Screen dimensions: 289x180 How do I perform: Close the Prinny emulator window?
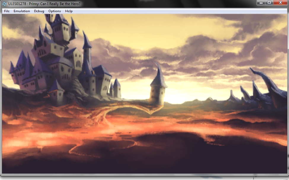(x=280, y=3)
